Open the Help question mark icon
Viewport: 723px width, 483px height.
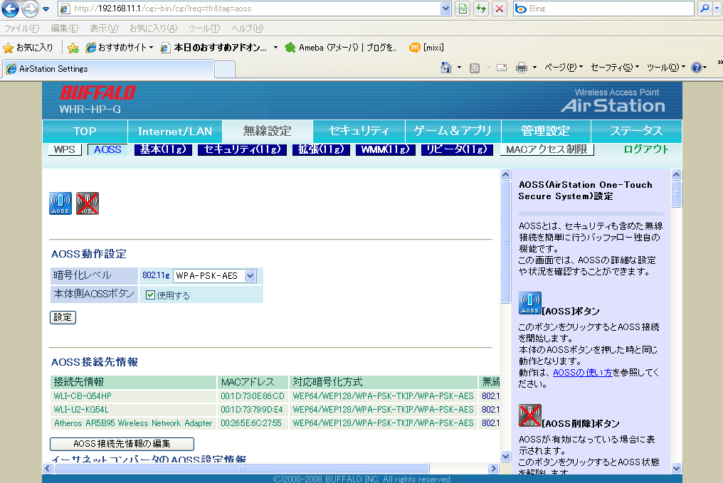(x=697, y=68)
